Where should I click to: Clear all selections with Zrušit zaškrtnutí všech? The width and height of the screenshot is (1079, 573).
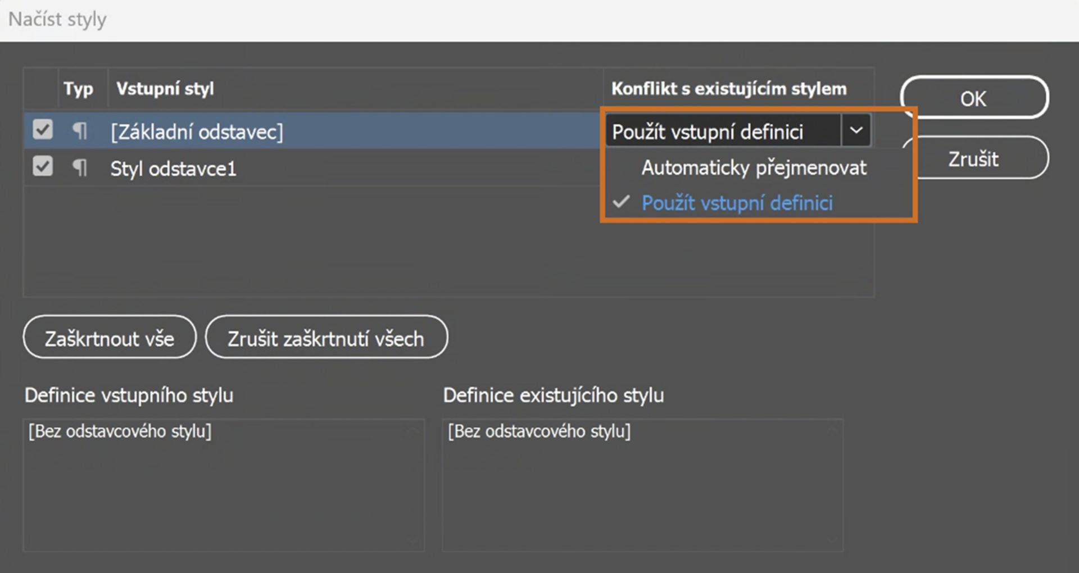[327, 338]
